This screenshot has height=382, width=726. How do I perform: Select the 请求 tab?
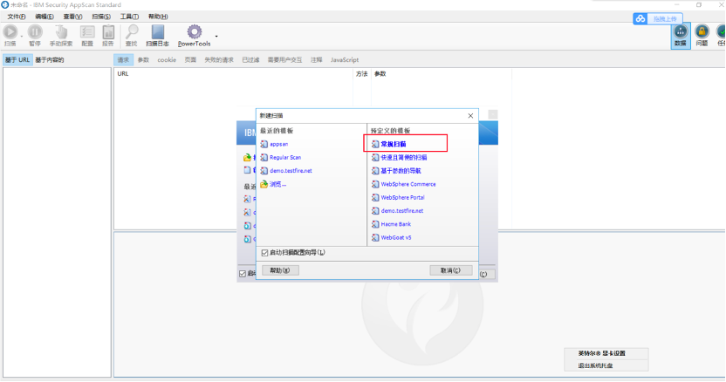[x=123, y=59]
